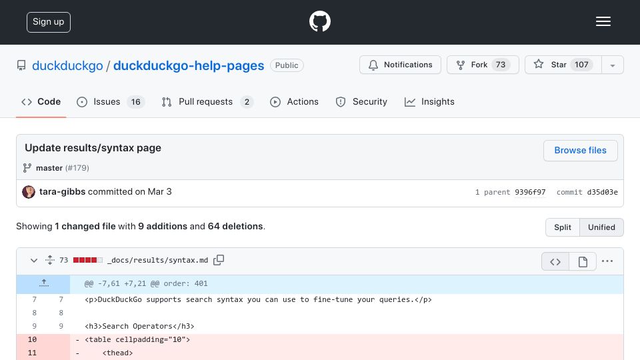Switch to Split diff view

click(563, 227)
